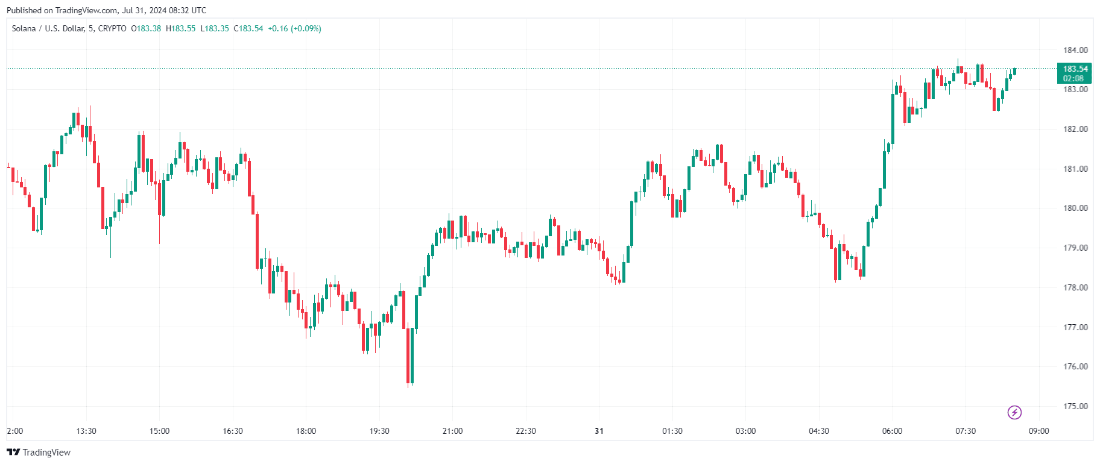This screenshot has height=464, width=1100.
Task: Click the 176.00 price axis label
Action: [x=1075, y=366]
